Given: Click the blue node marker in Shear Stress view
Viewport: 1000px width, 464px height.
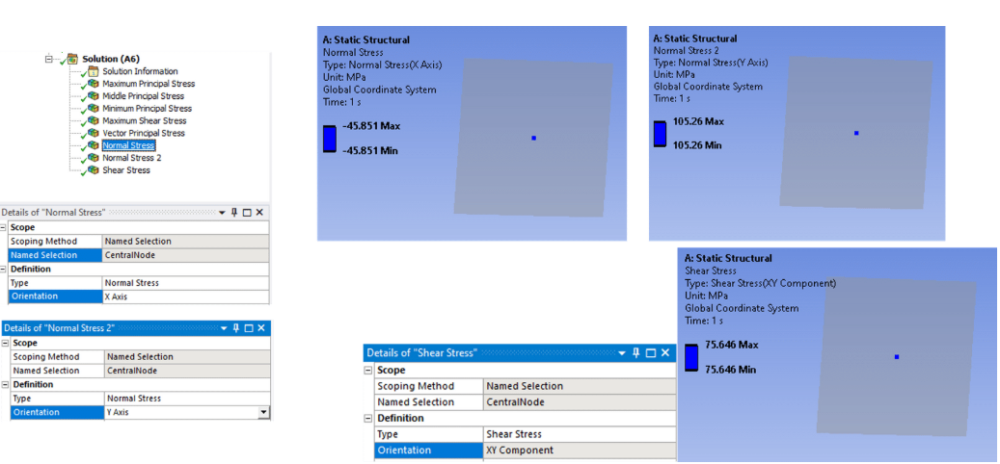Looking at the screenshot, I should (x=897, y=357).
